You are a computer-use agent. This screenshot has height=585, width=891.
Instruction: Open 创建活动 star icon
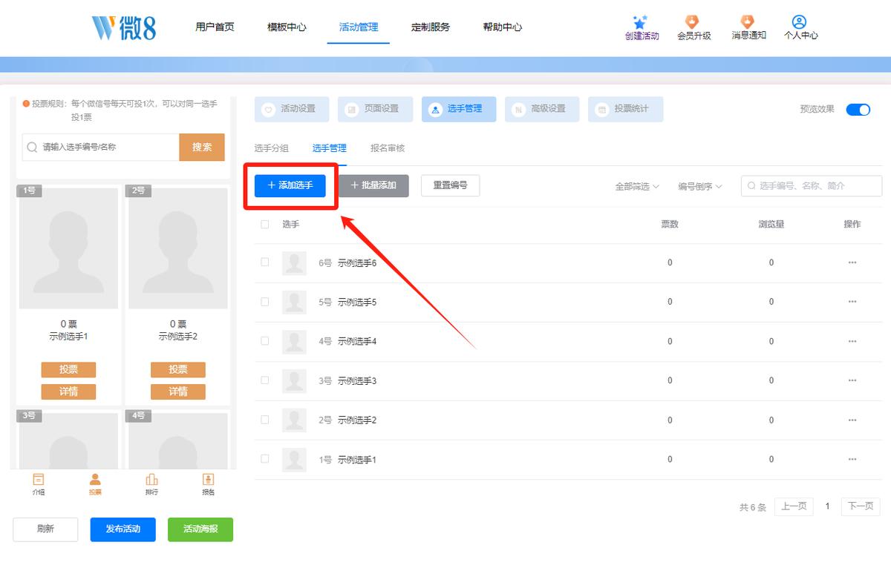(641, 22)
